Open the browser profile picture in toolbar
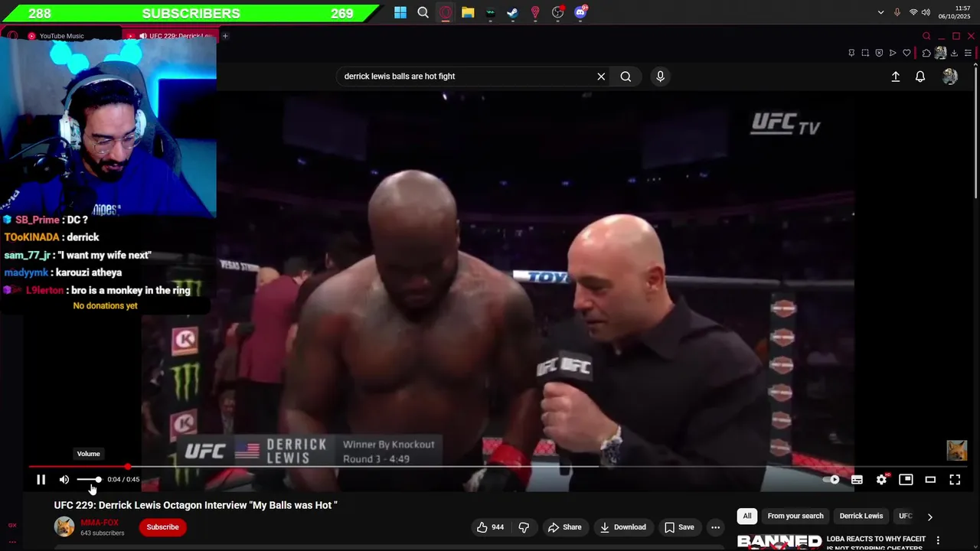Viewport: 980px width, 551px height. coord(940,53)
